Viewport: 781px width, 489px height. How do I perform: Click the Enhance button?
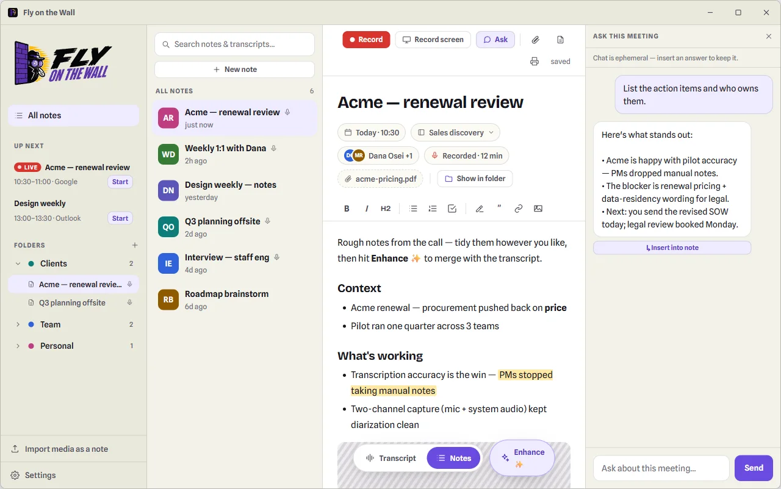click(522, 458)
